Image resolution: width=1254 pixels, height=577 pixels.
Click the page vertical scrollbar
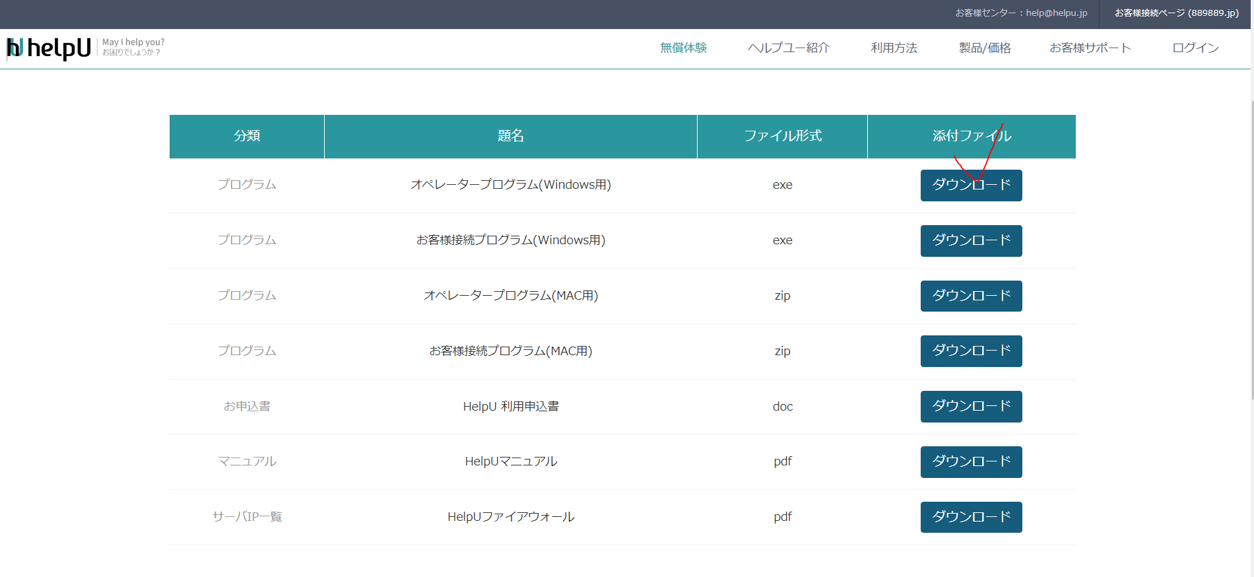click(x=1252, y=251)
